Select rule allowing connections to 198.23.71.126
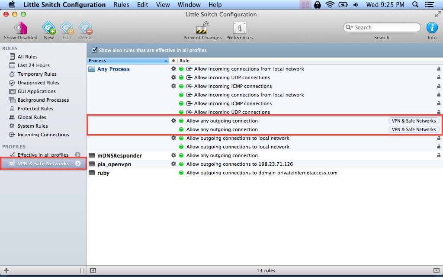 pos(240,164)
